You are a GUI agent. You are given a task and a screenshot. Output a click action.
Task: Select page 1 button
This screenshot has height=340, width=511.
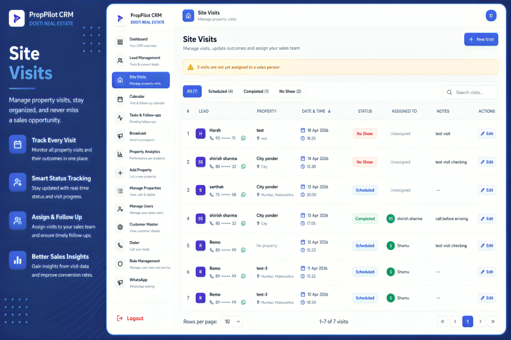pyautogui.click(x=468, y=322)
